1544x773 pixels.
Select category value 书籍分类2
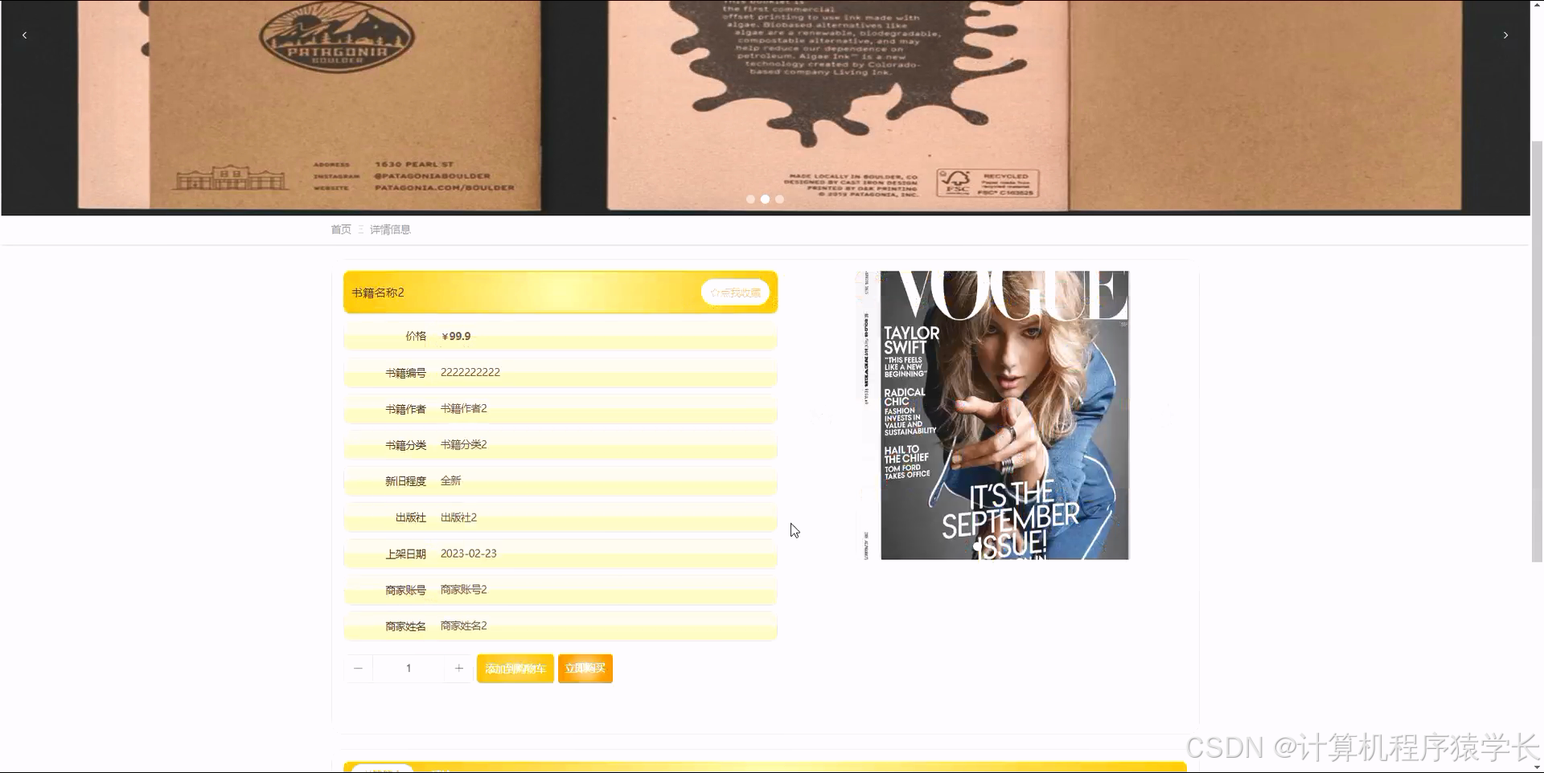[464, 445]
